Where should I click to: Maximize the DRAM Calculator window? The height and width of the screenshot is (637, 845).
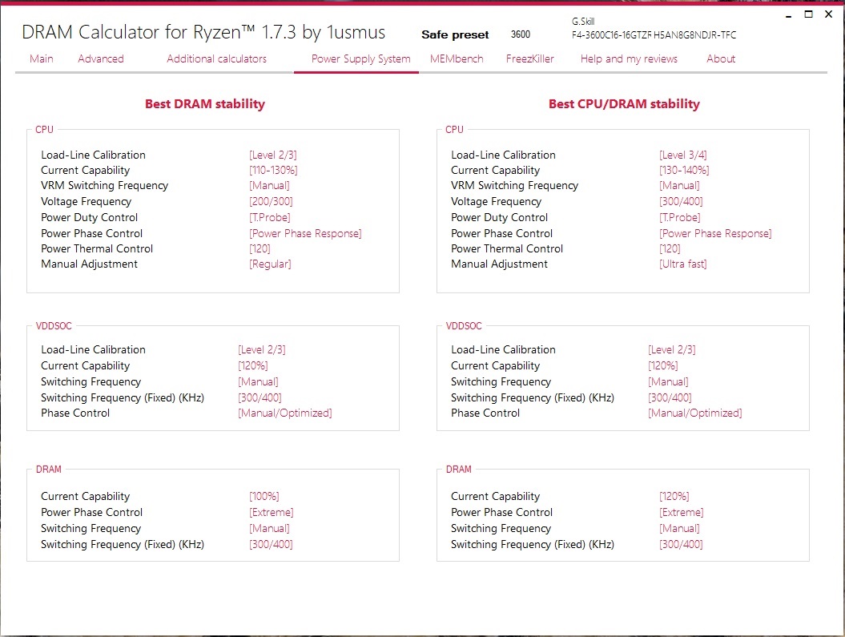pyautogui.click(x=808, y=14)
